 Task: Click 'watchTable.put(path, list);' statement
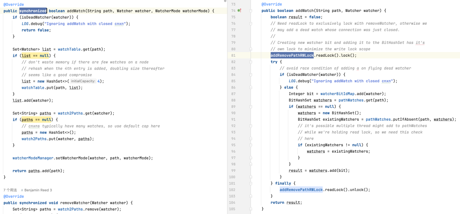point(52,87)
